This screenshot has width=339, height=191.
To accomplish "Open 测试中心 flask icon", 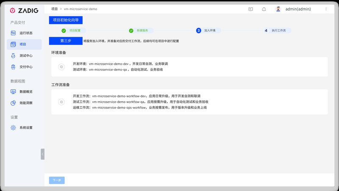I will [x=13, y=55].
